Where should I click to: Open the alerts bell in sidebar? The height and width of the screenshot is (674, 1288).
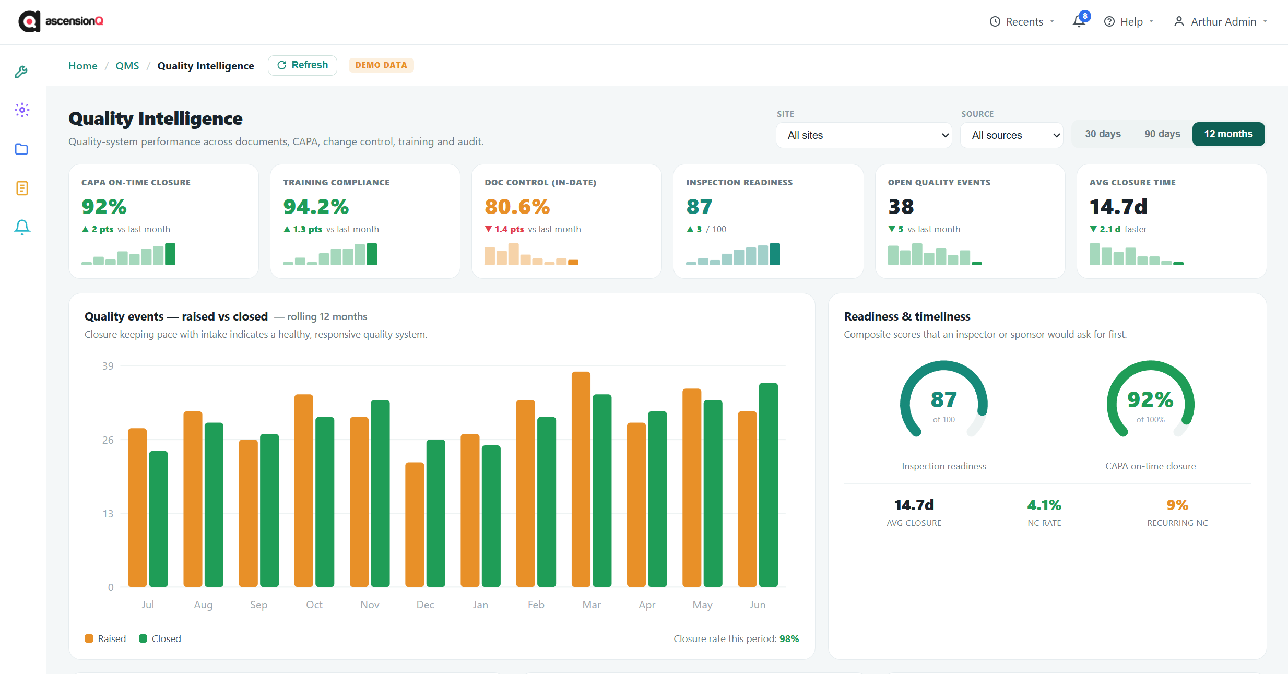point(22,227)
